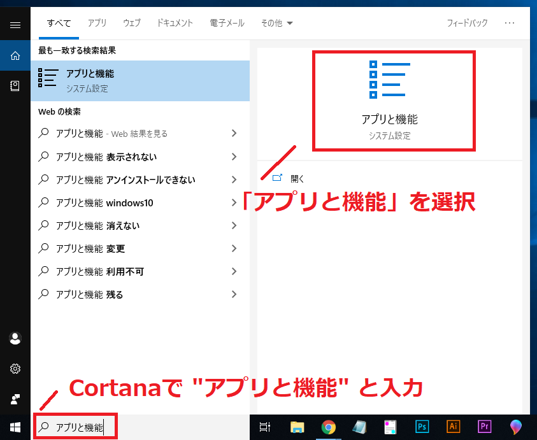
Task: Switch to the ドキュメント tab
Action: [x=175, y=23]
